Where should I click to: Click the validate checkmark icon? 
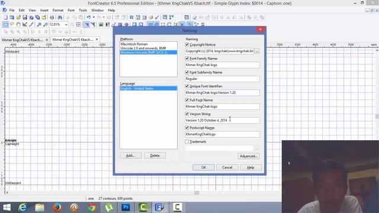(x=157, y=17)
